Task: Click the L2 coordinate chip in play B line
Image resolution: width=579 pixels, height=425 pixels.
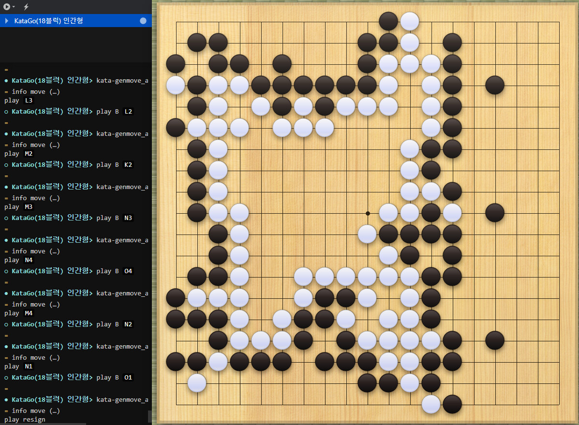Action: [x=128, y=112]
